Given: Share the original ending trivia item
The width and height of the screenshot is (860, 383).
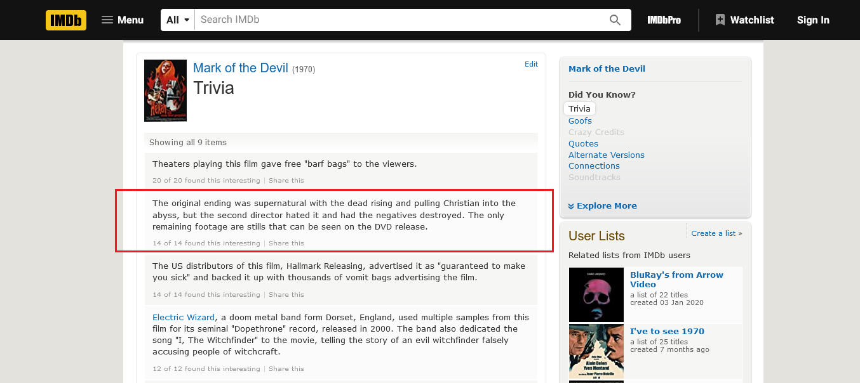Looking at the screenshot, I should [286, 243].
